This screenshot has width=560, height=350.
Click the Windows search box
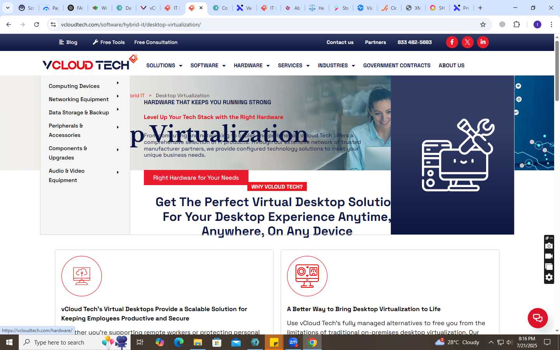coord(75,342)
